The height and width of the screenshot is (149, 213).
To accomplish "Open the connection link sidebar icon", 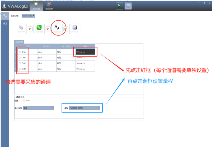I will [x=5, y=16].
